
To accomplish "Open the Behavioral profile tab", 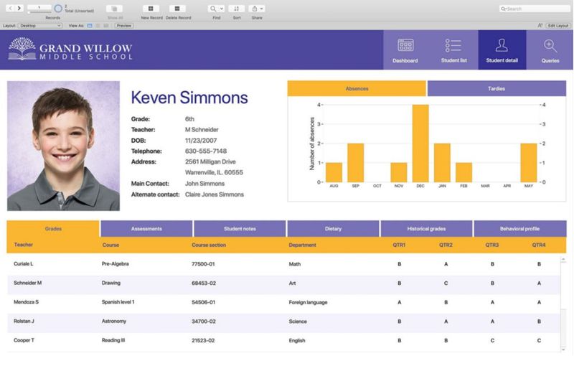I will pos(519,229).
